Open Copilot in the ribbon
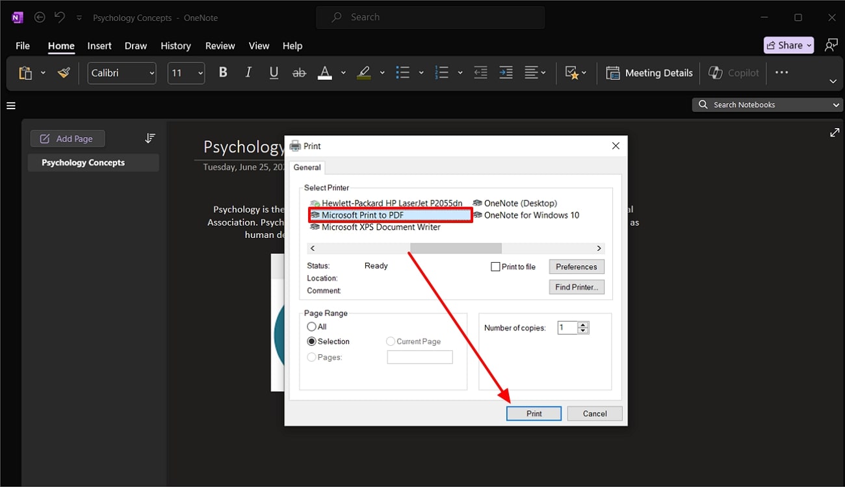845x487 pixels. point(734,73)
